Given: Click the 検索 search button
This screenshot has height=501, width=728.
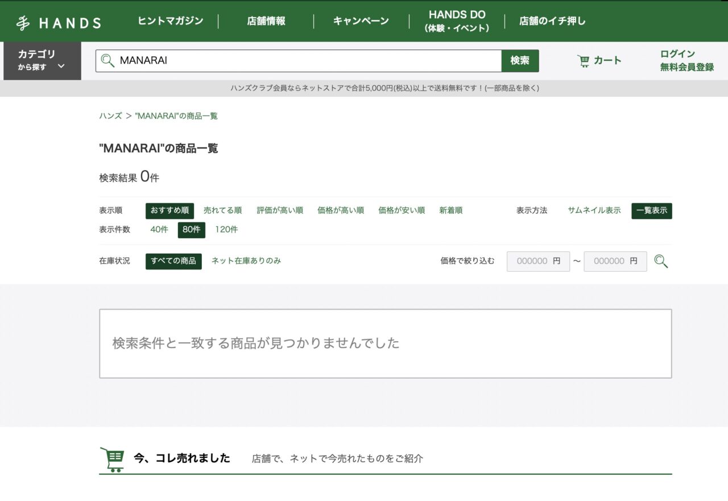Looking at the screenshot, I should 520,61.
